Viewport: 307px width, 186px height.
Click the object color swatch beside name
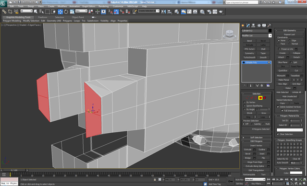270,31
